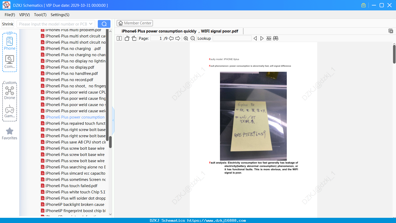Open the VIP(V) menu
Image resolution: width=396 pixels, height=223 pixels.
(24, 15)
